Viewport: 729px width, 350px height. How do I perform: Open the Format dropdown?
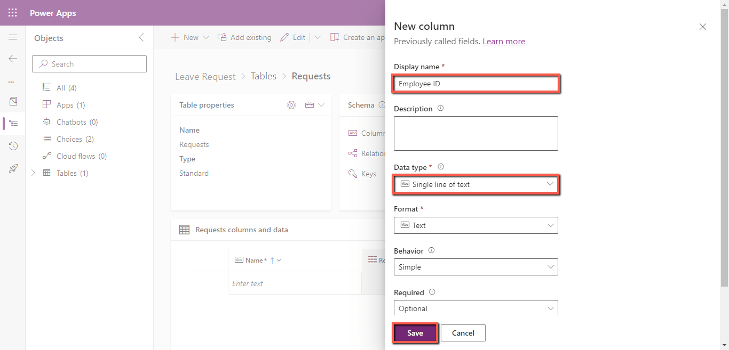(x=476, y=225)
